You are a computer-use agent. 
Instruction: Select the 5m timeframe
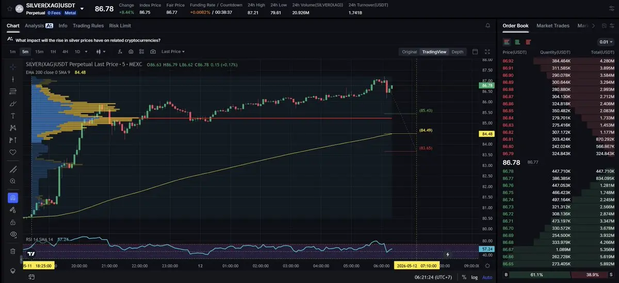[25, 52]
